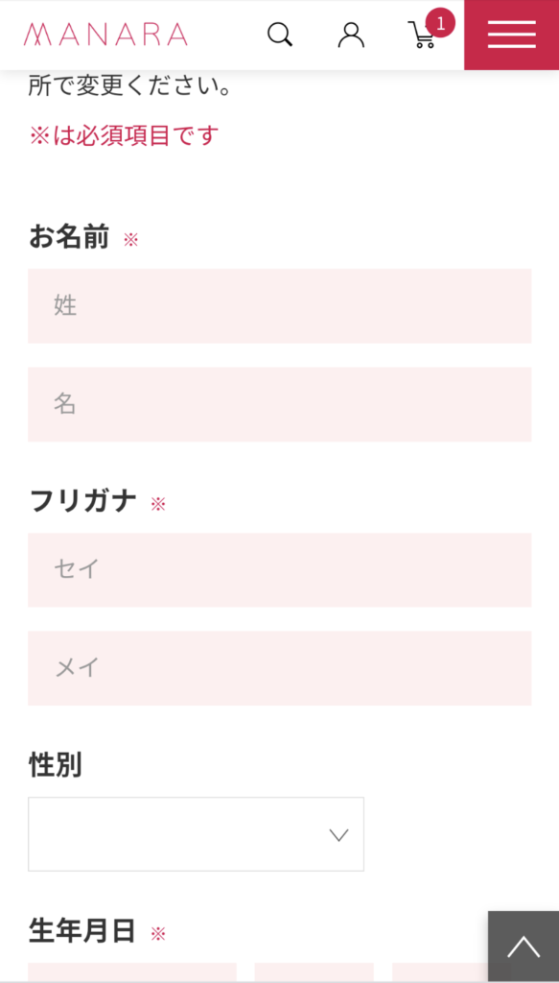Open the account user icon
The width and height of the screenshot is (559, 983).
coord(351,35)
